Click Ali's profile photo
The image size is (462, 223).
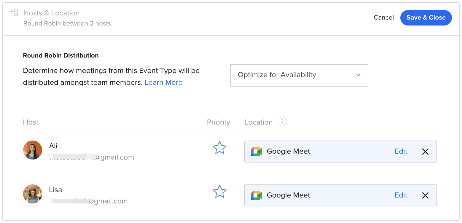tap(33, 150)
